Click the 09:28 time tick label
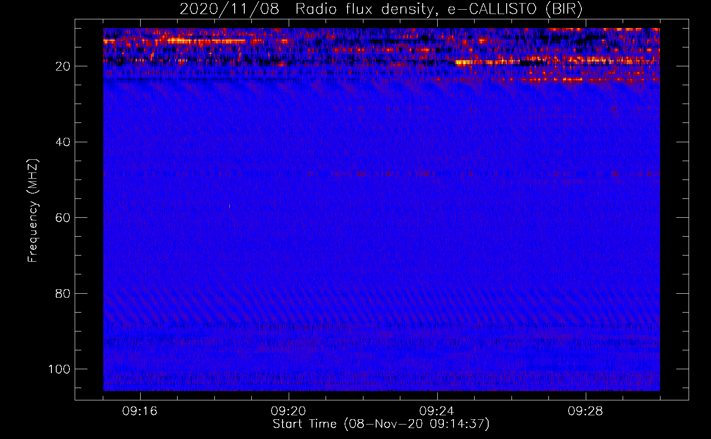 coord(585,411)
